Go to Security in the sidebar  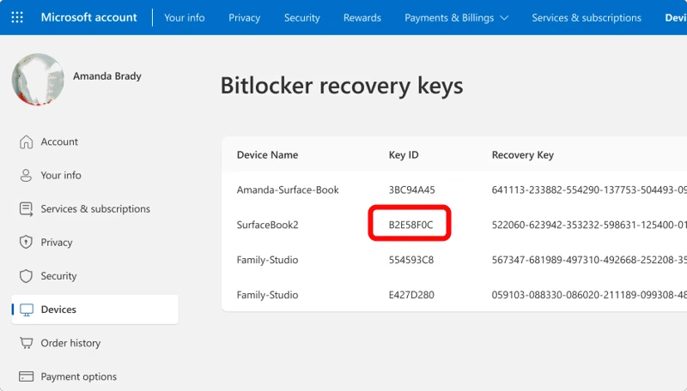tap(58, 276)
